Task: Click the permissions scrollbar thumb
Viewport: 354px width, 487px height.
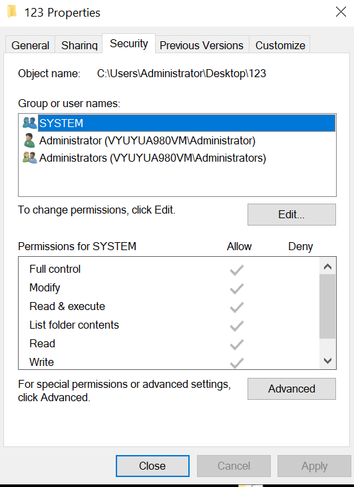Action: (327, 307)
